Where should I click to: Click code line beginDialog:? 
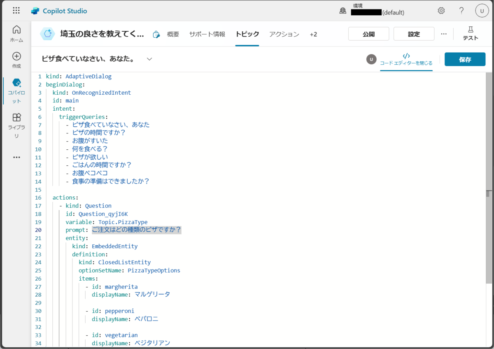[65, 84]
